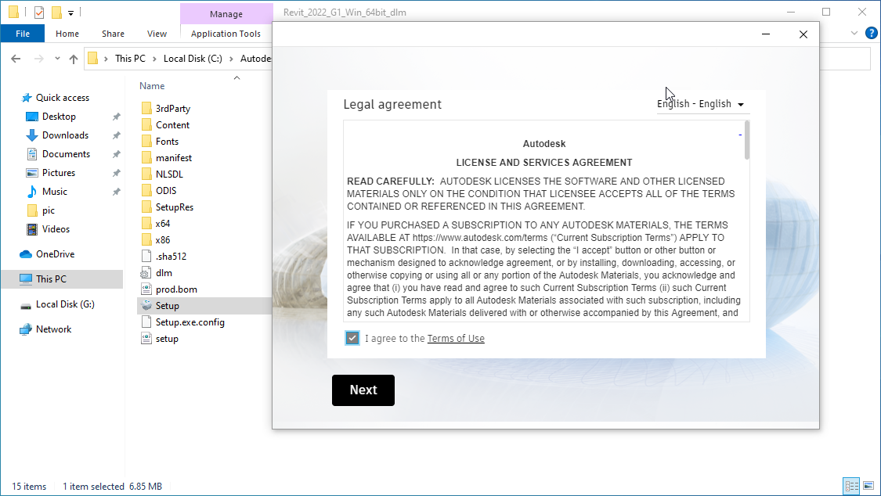
Task: Select OneDrive in navigation pane
Action: click(55, 254)
